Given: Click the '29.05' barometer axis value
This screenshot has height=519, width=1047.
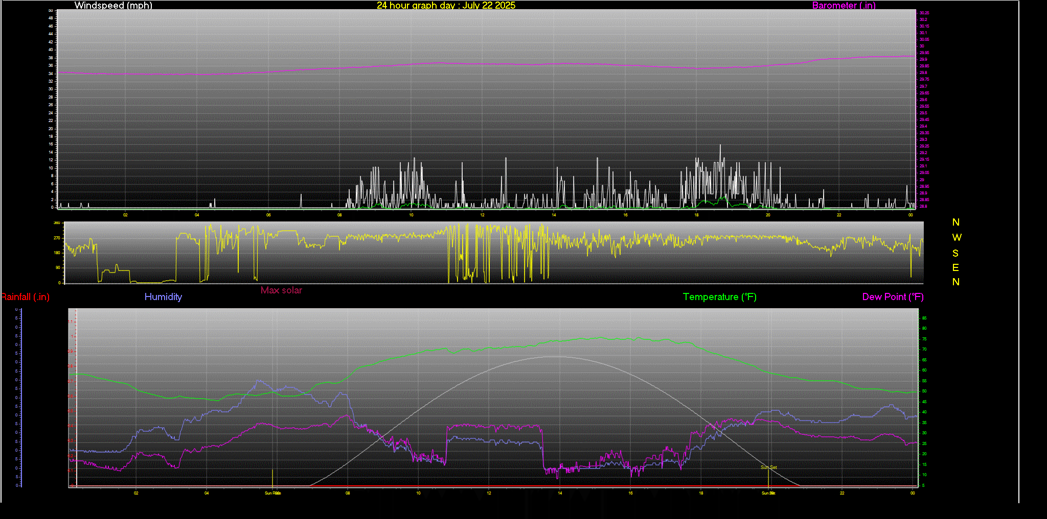Looking at the screenshot, I should pos(924,173).
